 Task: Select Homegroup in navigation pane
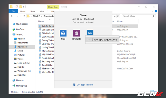point(20,86)
